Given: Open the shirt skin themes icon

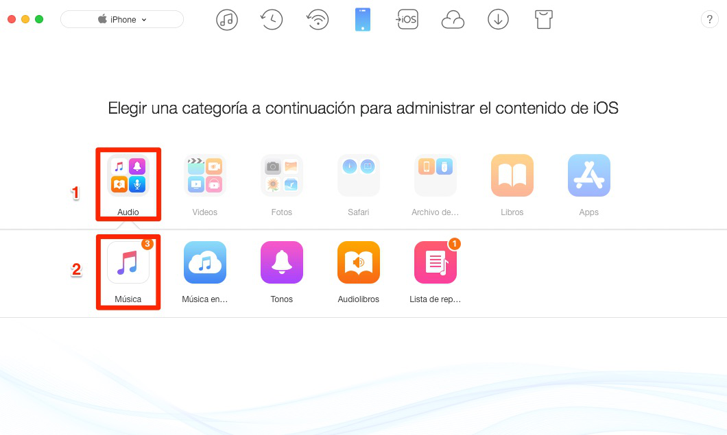Looking at the screenshot, I should 543,20.
